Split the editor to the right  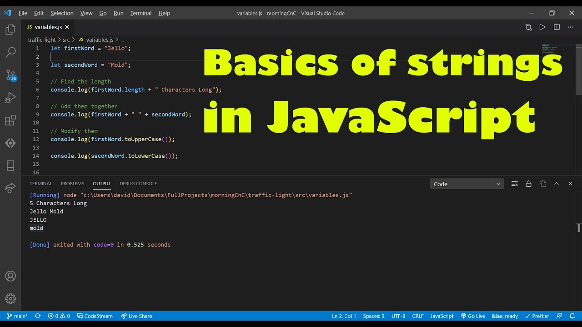point(557,27)
